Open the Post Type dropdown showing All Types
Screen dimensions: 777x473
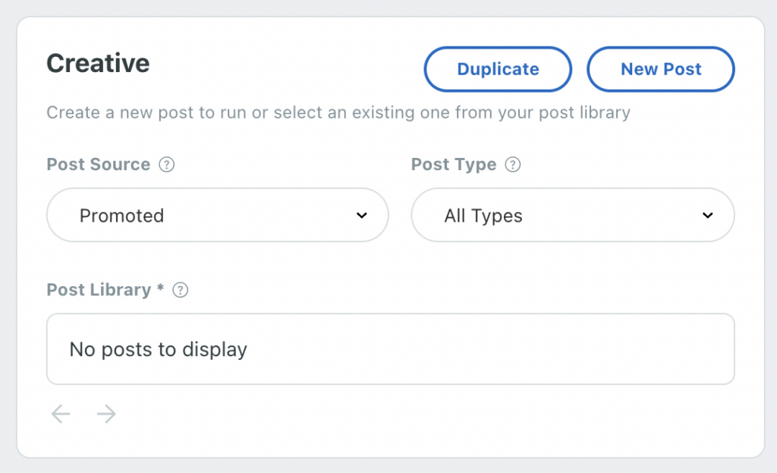pos(573,215)
